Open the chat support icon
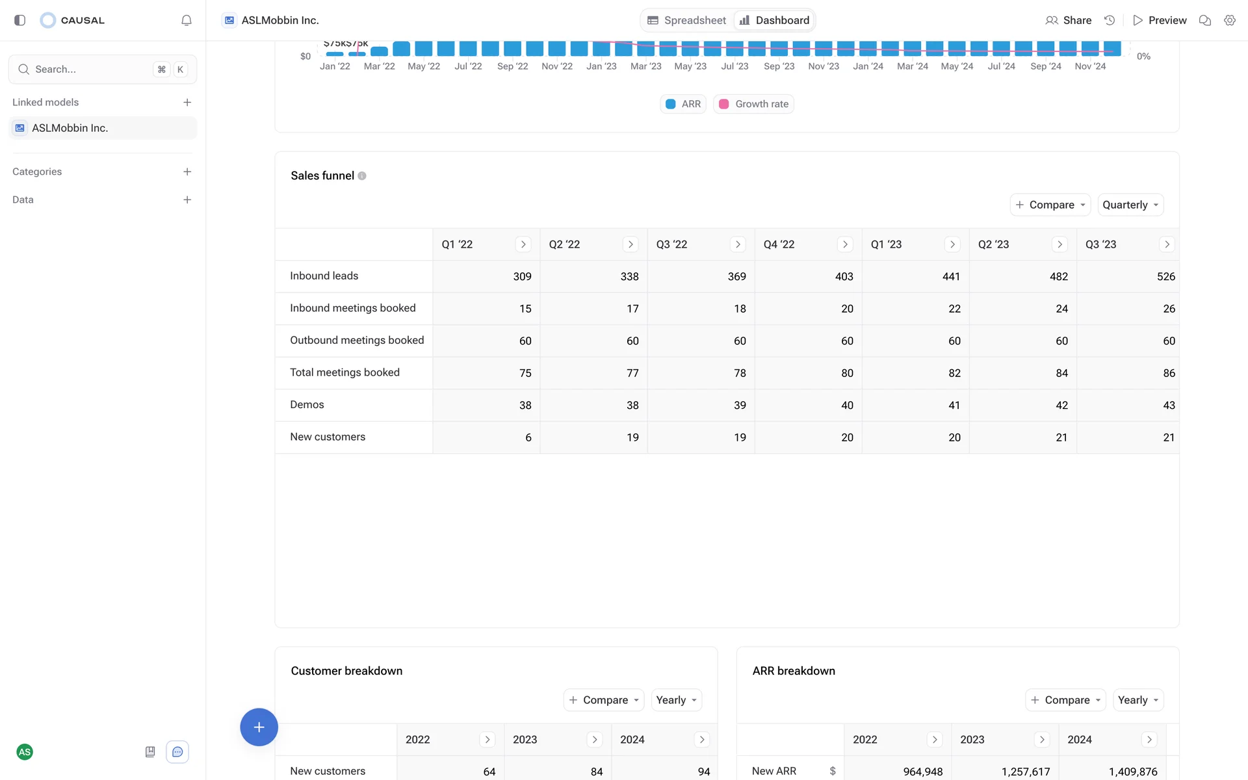Screen dimensions: 1248x780 [x=177, y=752]
